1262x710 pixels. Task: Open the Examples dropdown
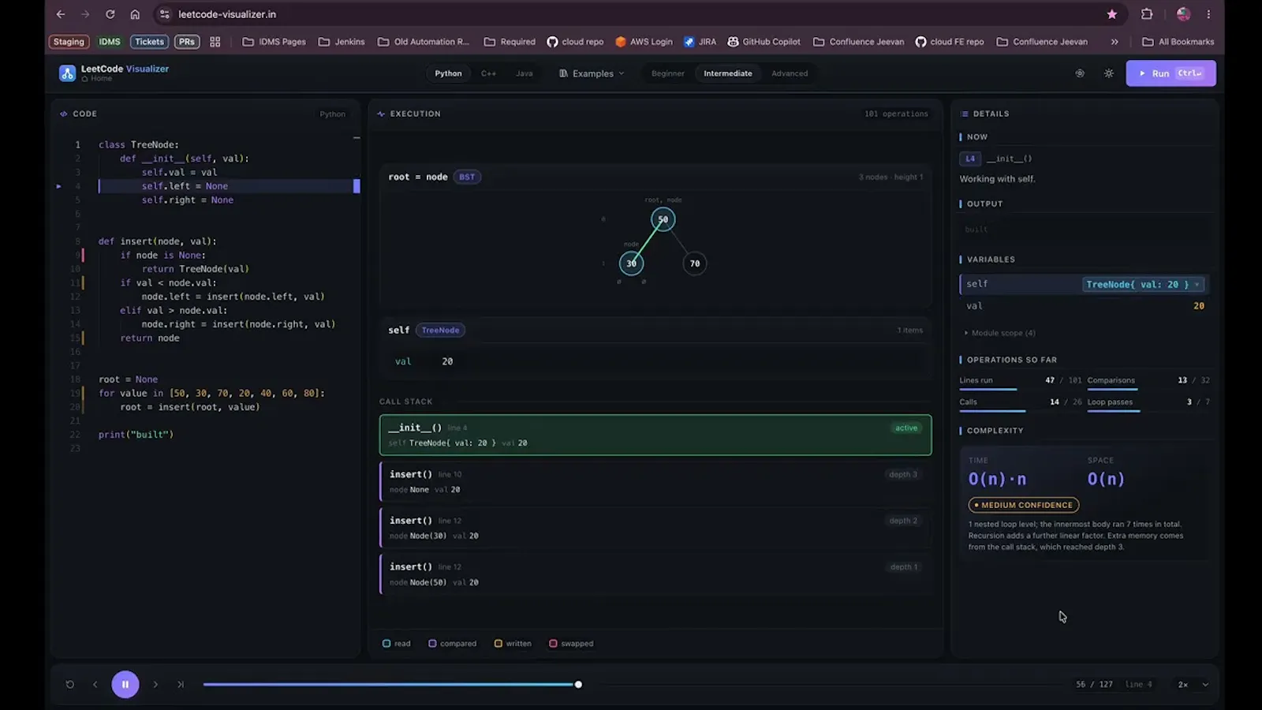[592, 73]
